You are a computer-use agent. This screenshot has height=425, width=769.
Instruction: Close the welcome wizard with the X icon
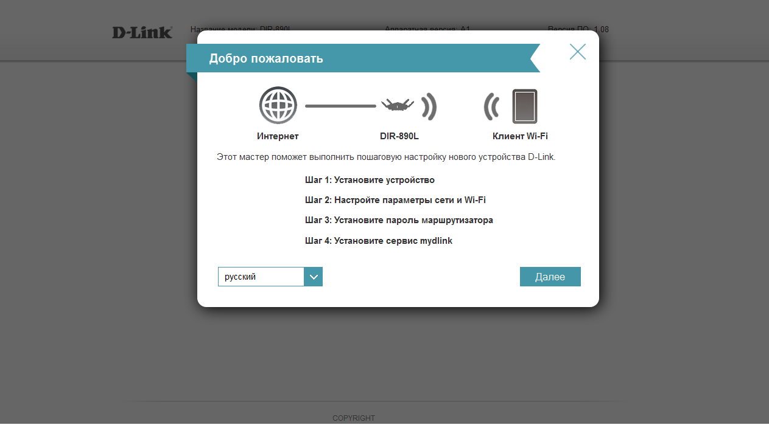point(578,52)
